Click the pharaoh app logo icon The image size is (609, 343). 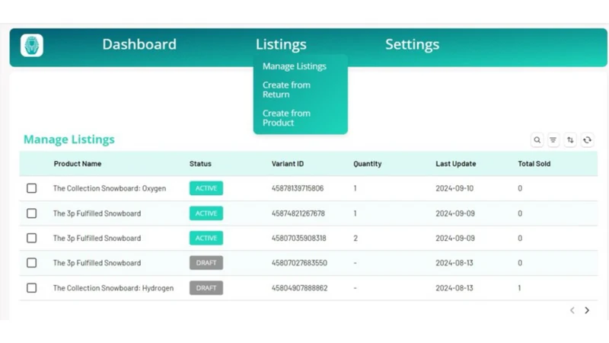32,45
